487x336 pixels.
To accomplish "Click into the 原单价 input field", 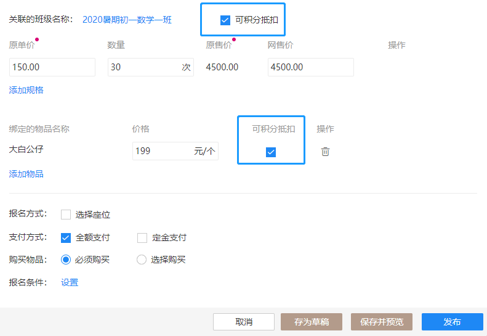I will (x=52, y=67).
